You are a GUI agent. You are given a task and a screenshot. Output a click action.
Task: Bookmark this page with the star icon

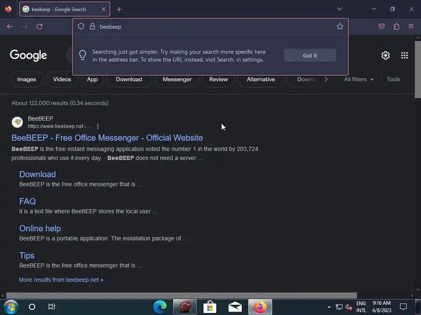coord(340,27)
